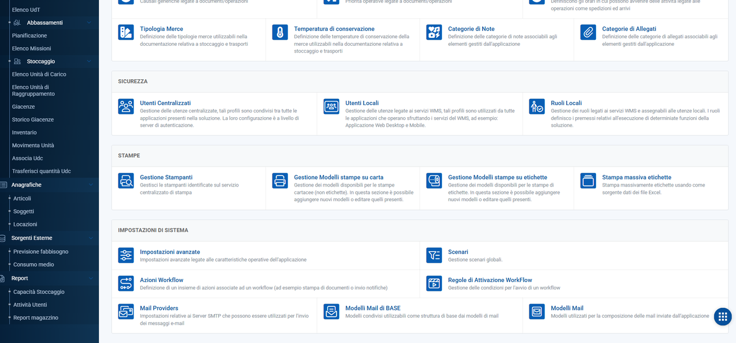Click the Stampa massiva etichette icon

[x=588, y=181]
